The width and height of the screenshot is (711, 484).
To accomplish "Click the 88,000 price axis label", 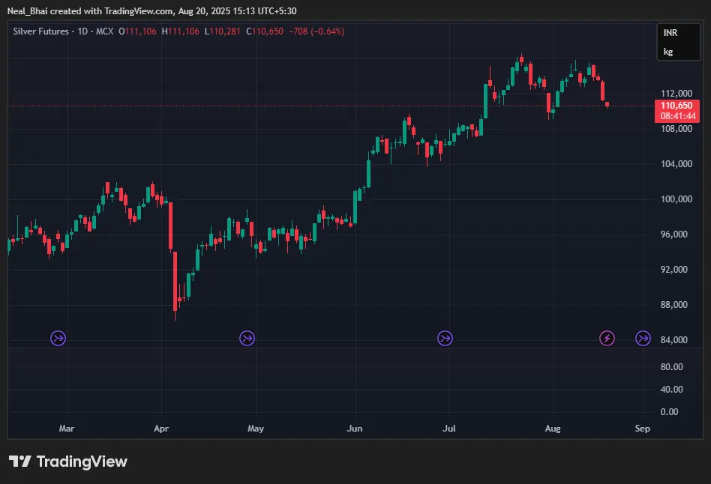I will coord(673,304).
